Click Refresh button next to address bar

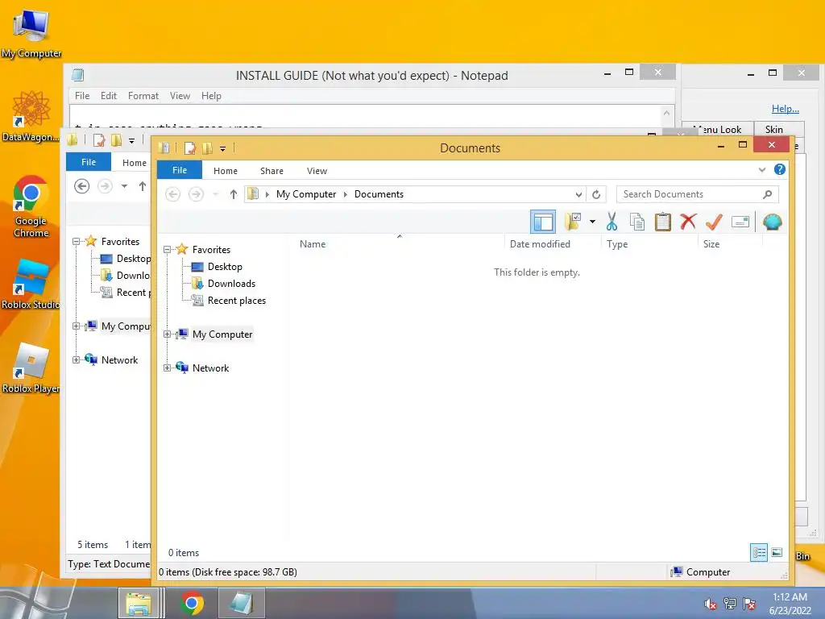(596, 194)
